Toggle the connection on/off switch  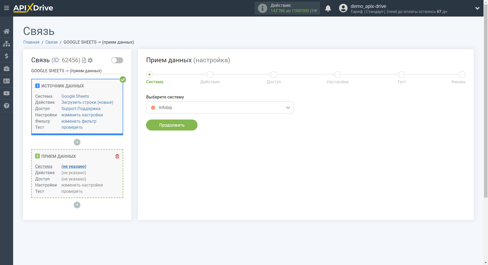pos(117,60)
